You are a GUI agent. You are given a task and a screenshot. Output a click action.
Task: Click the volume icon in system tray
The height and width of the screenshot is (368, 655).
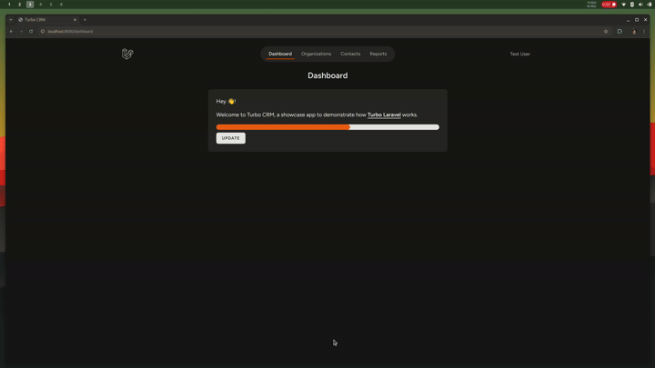(x=640, y=5)
